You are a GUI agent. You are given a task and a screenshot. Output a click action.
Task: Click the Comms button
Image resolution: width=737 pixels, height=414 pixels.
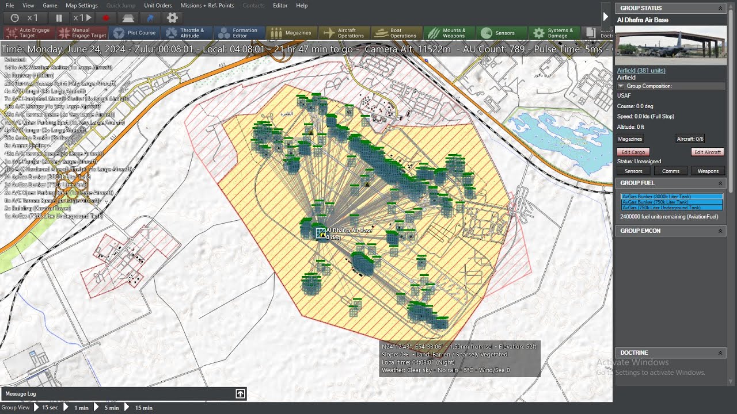(671, 171)
